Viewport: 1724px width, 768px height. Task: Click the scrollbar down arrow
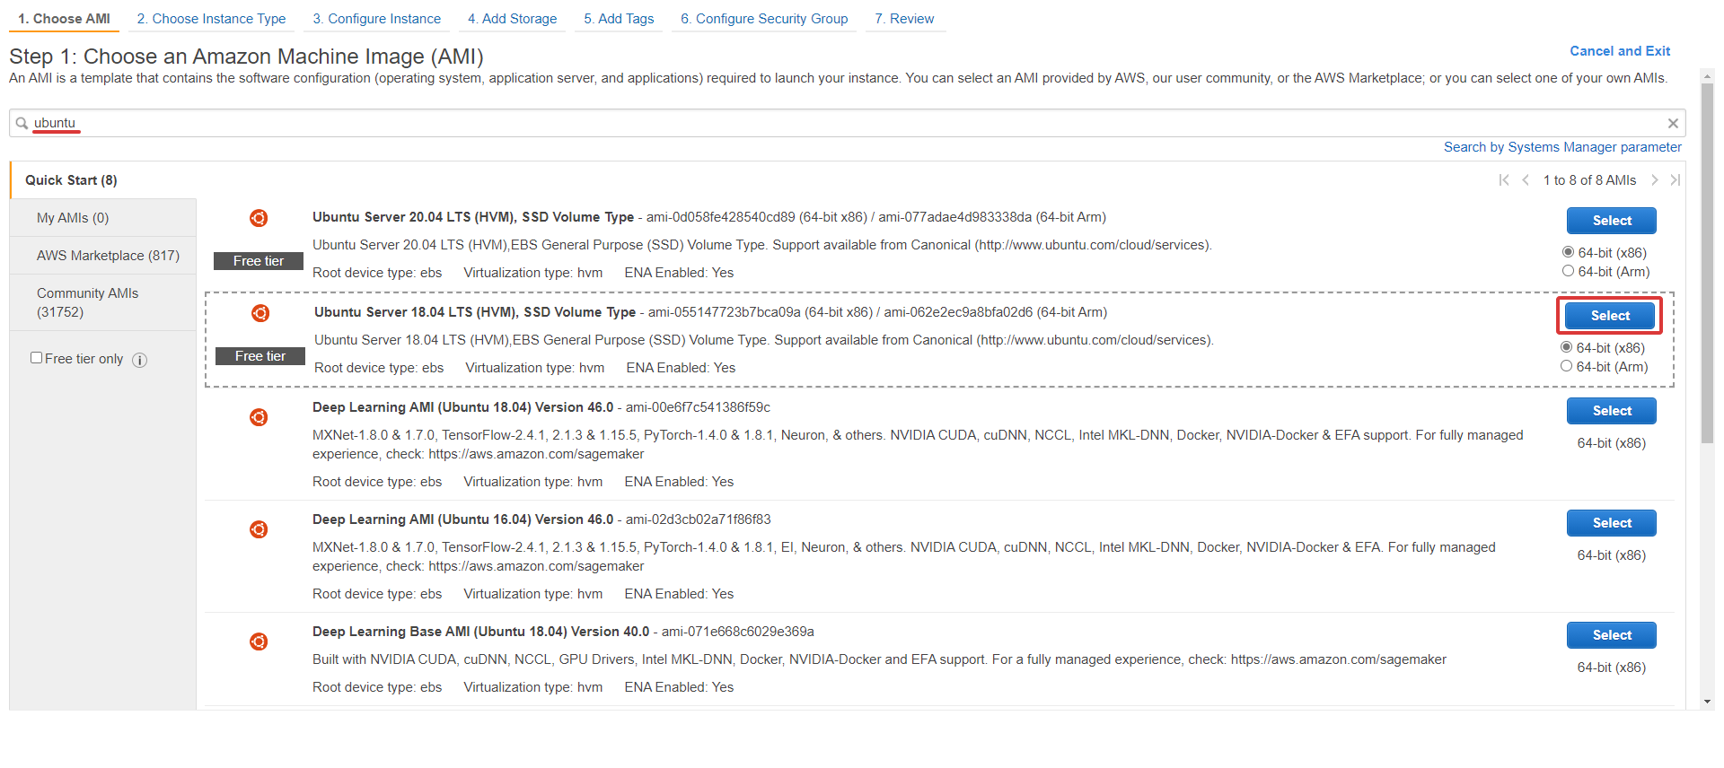[x=1707, y=703]
